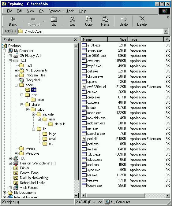Collapse the lib folder node
Image resolution: width=172 pixels, height=206 pixels.
pos(34,129)
